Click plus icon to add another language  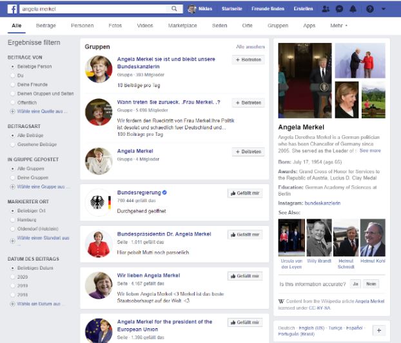379,331
